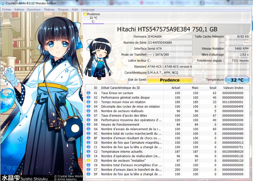Click the cache size field 8192 KB
This screenshot has width=253, height=181.
tap(237, 37)
